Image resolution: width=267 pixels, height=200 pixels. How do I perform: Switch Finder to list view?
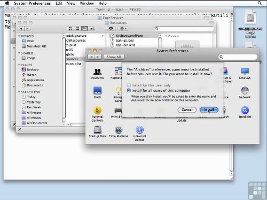pos(77,28)
